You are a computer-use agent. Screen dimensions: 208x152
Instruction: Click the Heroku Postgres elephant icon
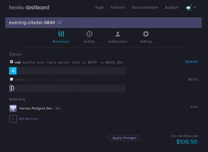[x=13, y=108]
